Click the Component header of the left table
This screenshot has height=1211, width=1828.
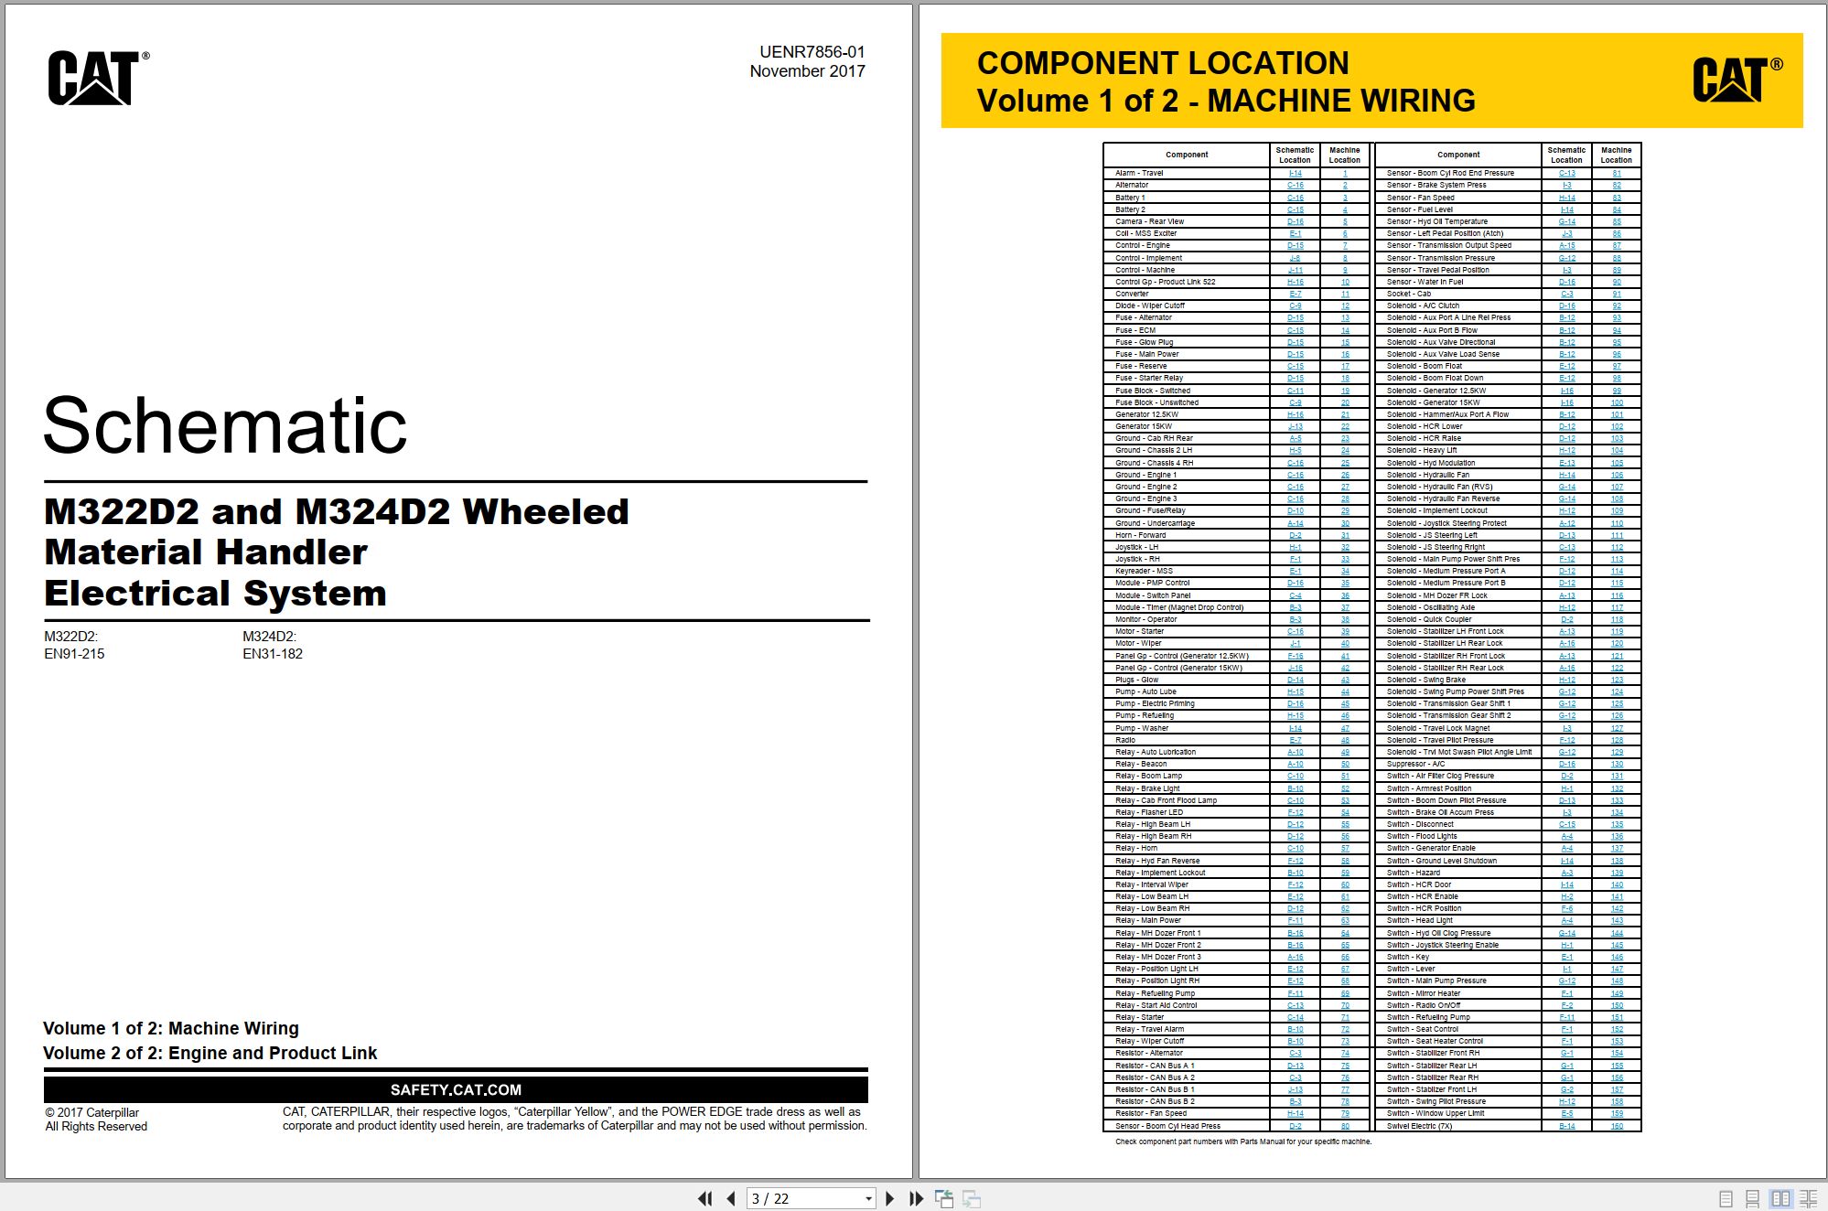1187,155
